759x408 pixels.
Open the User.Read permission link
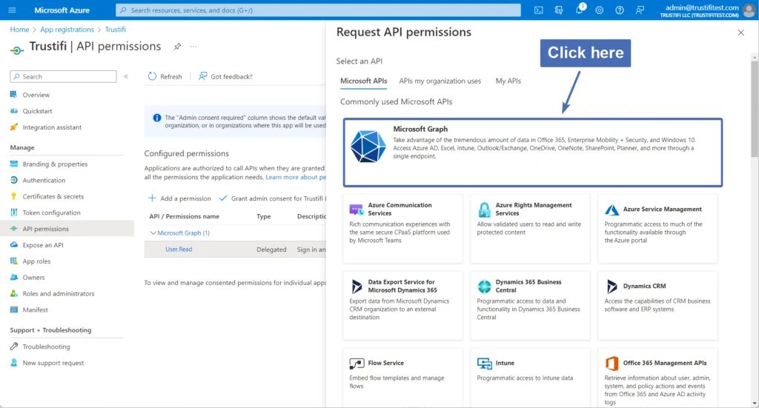(x=179, y=250)
